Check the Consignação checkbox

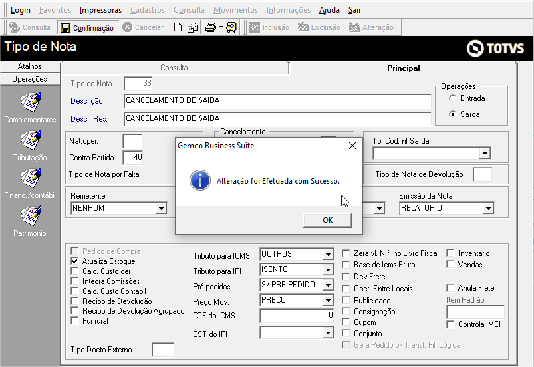pyautogui.click(x=346, y=312)
